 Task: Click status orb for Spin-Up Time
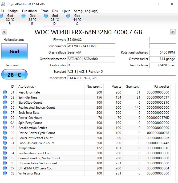(x=5, y=97)
